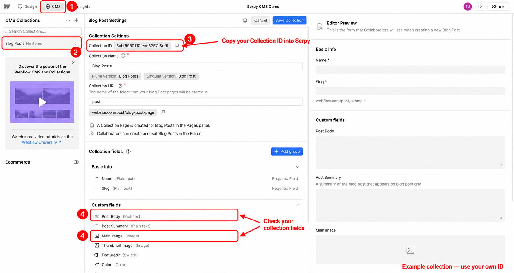The height and width of the screenshot is (273, 514).
Task: Open the Webflow University link
Action: point(42,142)
